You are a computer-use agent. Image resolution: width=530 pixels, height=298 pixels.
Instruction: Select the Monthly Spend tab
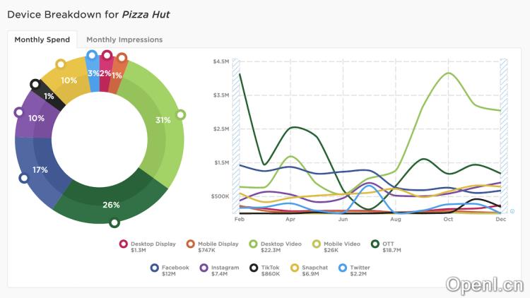(42, 40)
